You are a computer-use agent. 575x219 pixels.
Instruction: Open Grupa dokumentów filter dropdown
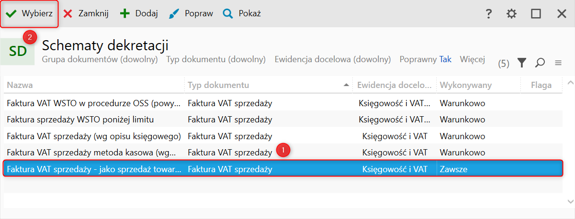coord(100,59)
